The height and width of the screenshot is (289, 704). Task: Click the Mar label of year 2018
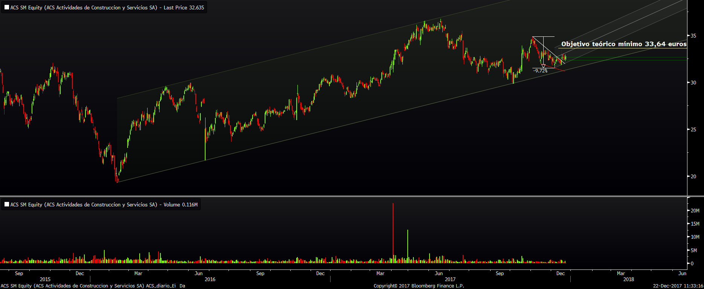[x=621, y=274]
